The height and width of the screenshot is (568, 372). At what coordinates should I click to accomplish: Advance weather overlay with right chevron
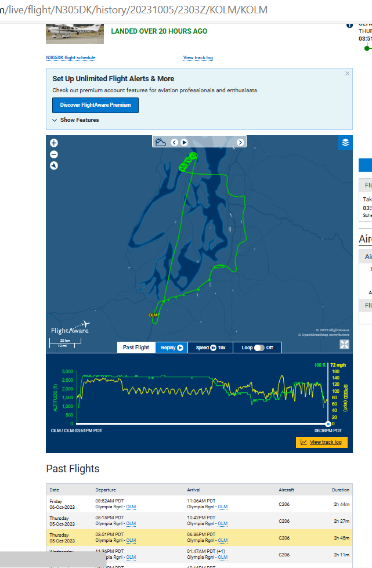click(x=240, y=142)
